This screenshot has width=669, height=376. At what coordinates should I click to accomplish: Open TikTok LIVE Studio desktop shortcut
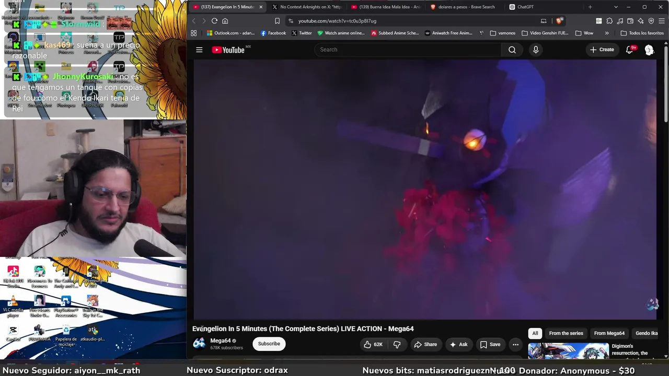pyautogui.click(x=13, y=277)
